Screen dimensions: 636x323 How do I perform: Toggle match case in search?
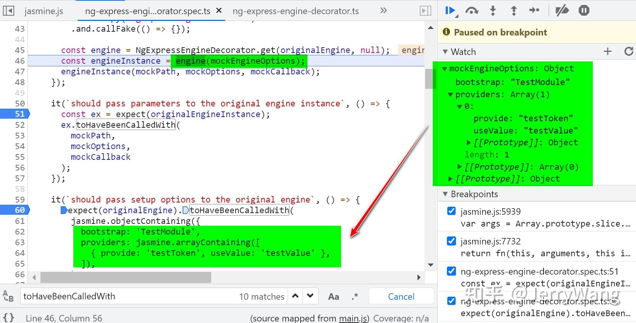click(x=333, y=296)
